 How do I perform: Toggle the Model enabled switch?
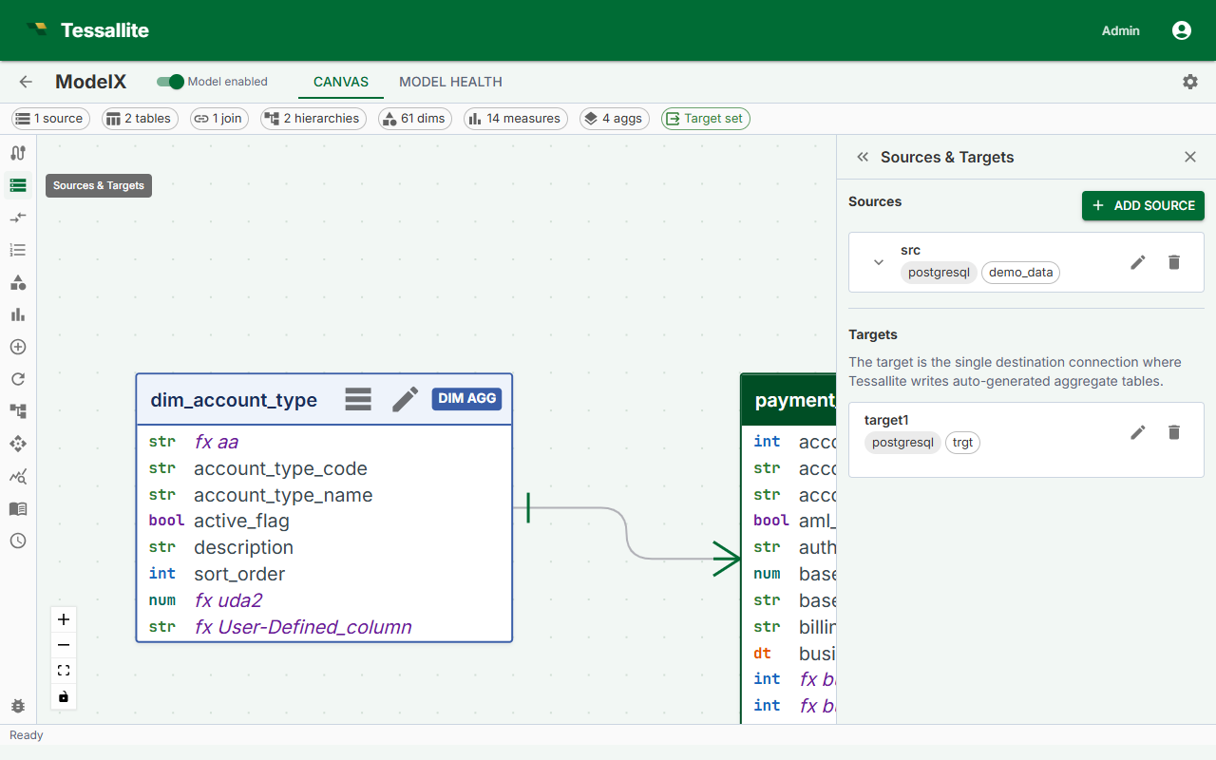[170, 82]
